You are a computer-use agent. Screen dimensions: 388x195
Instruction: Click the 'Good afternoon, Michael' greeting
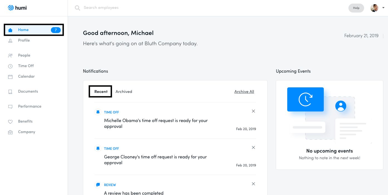click(x=118, y=33)
